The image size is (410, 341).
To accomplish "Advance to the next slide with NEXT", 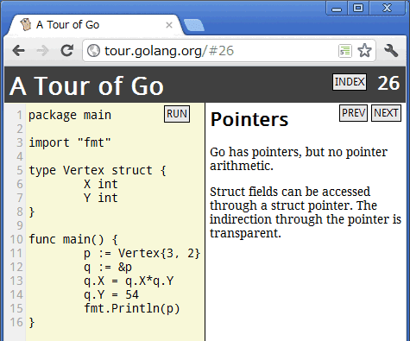I will (x=386, y=113).
